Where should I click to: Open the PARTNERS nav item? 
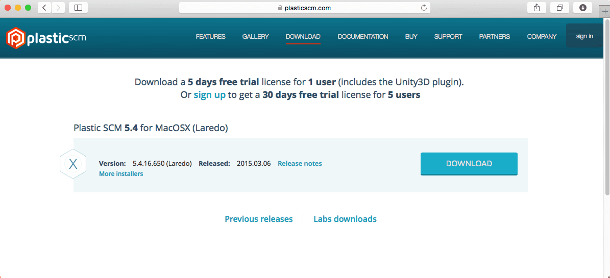point(495,37)
